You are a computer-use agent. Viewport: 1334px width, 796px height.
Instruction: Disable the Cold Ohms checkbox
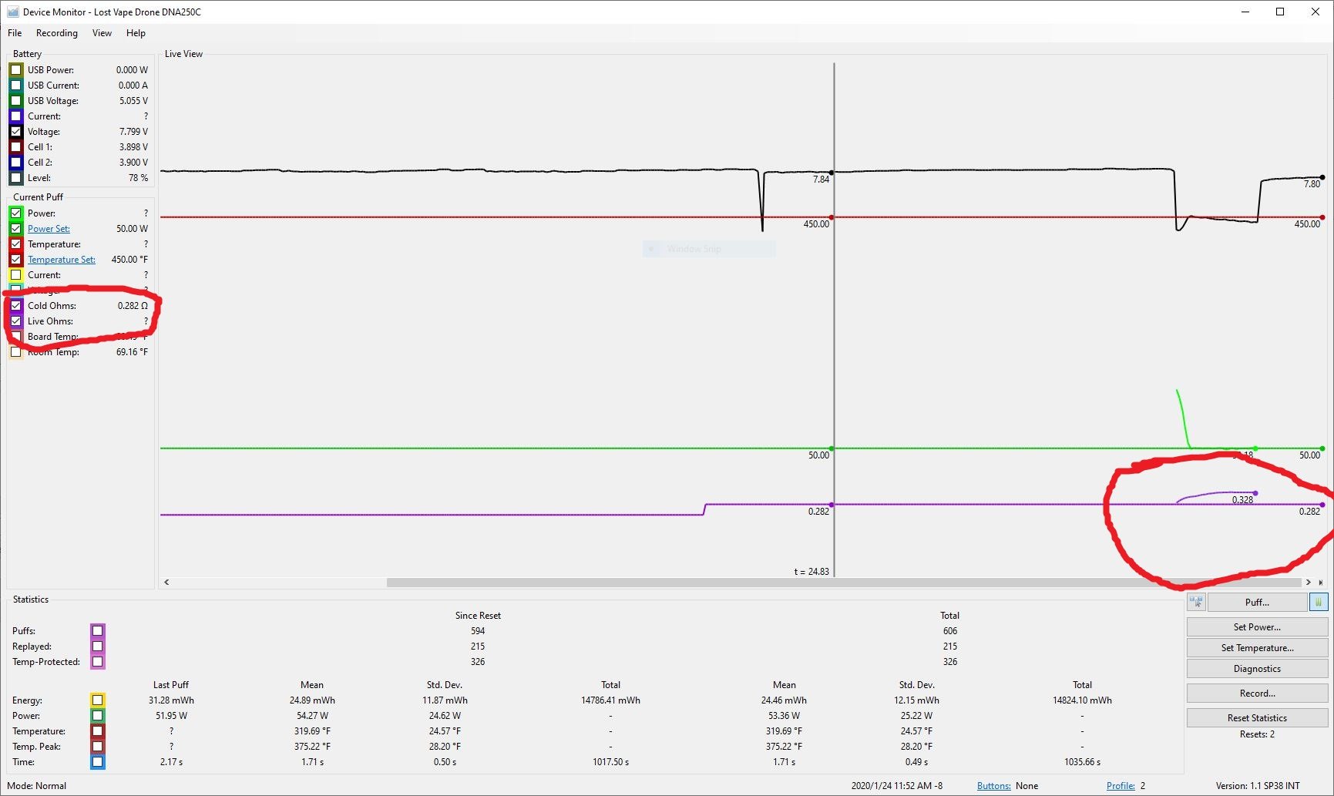tap(15, 306)
